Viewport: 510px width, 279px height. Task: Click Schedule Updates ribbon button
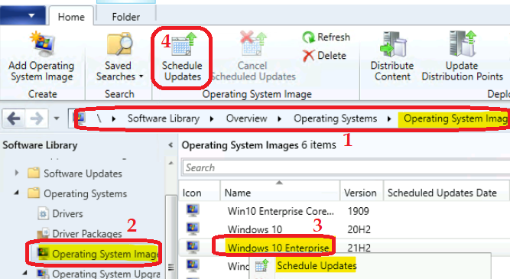182,57
